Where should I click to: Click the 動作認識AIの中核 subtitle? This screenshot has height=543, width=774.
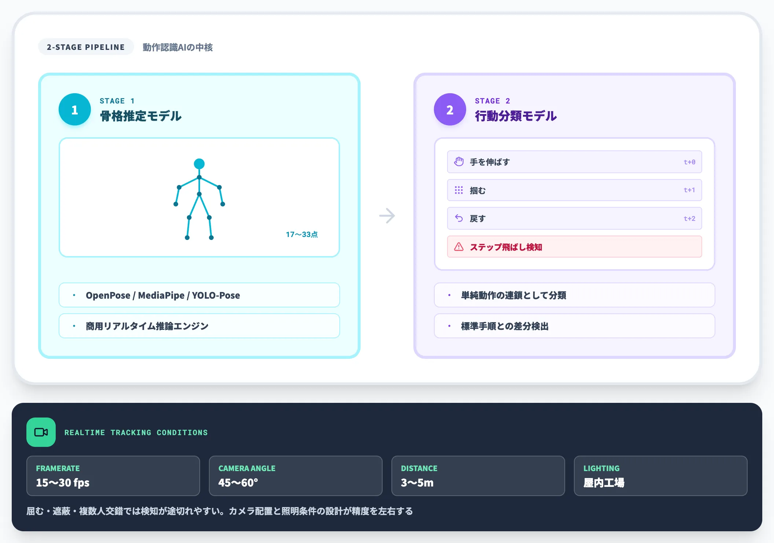pyautogui.click(x=178, y=47)
